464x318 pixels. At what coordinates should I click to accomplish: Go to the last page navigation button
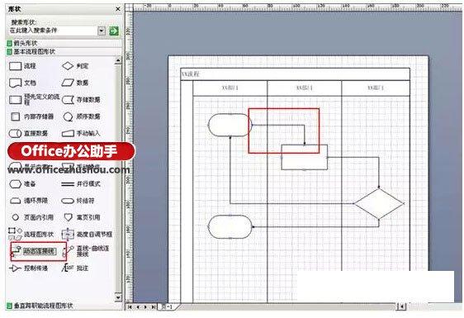(x=153, y=307)
